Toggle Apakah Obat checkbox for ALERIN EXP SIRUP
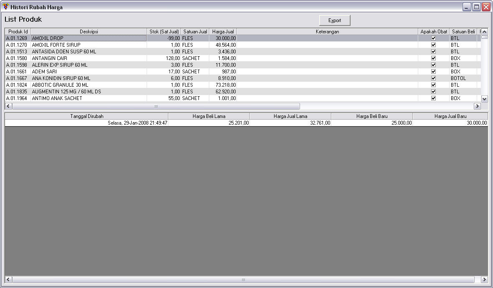The image size is (493, 288). click(x=433, y=65)
